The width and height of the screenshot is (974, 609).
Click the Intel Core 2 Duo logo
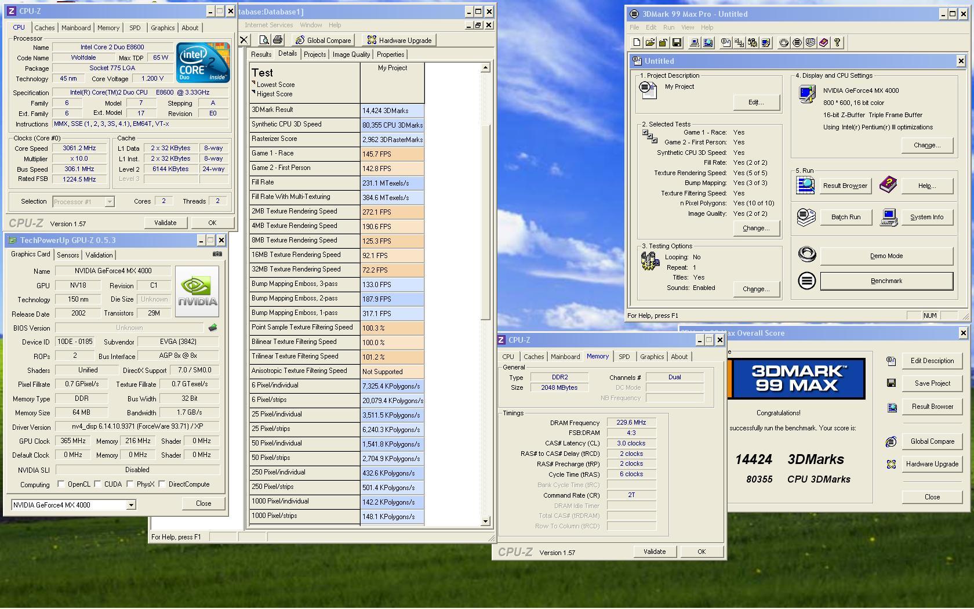coord(203,62)
